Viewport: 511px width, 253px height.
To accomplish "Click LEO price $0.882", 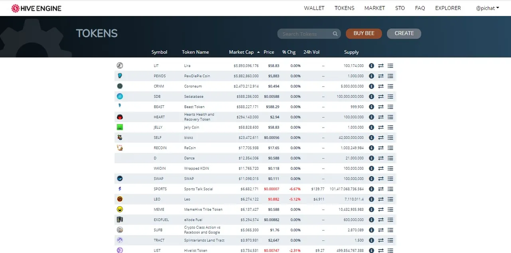I will pos(273,199).
